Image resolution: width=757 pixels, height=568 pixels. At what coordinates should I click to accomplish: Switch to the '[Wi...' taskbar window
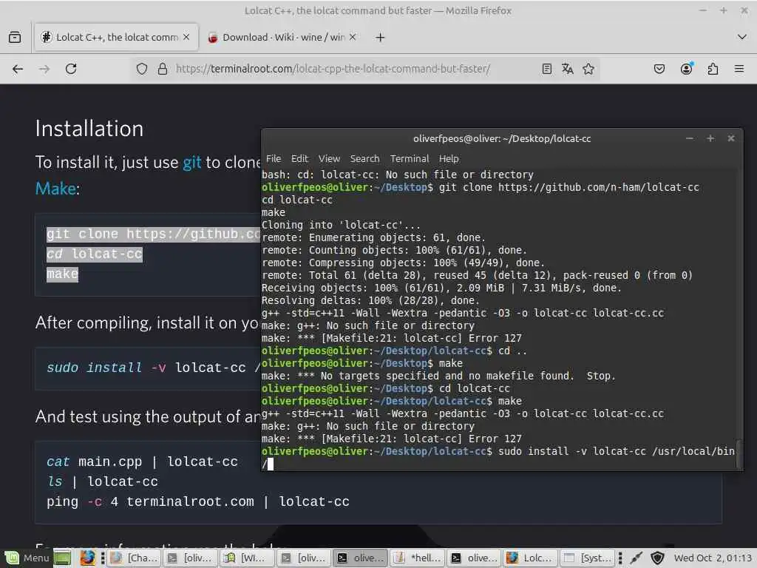[248, 558]
